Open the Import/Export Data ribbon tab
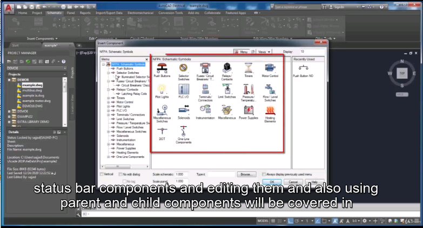Viewport: 423px width, 228px height. [109, 13]
